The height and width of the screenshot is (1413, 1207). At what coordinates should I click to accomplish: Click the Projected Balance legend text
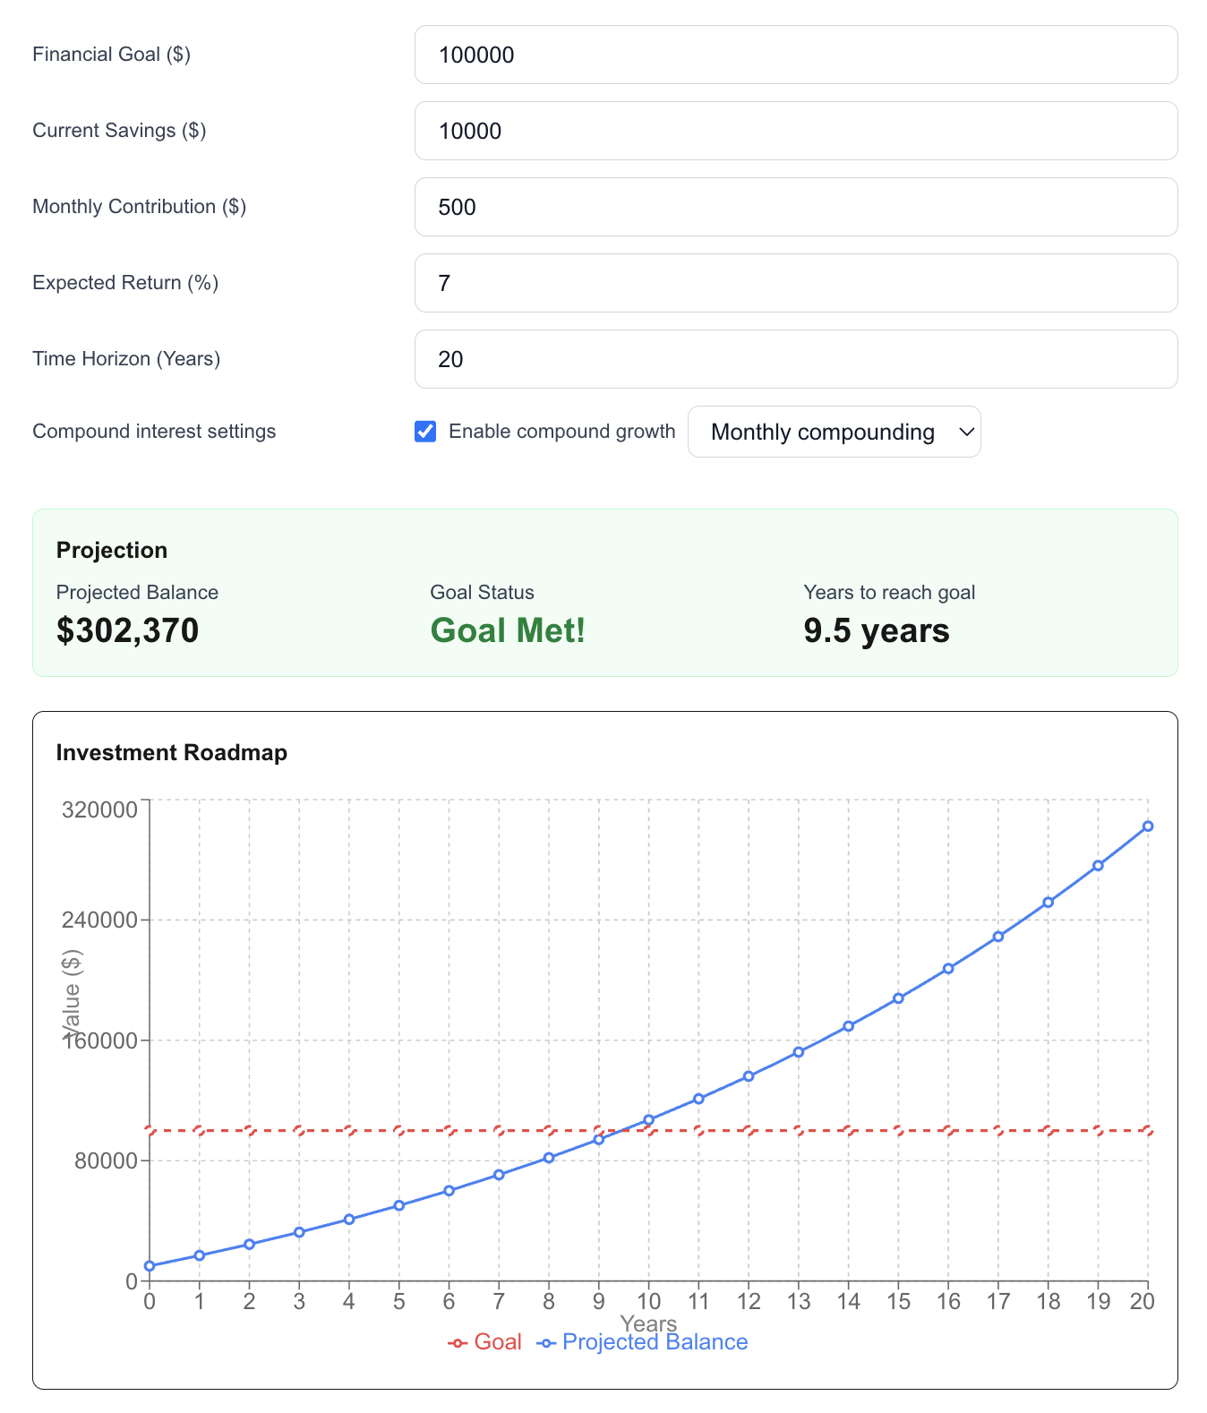pyautogui.click(x=655, y=1342)
